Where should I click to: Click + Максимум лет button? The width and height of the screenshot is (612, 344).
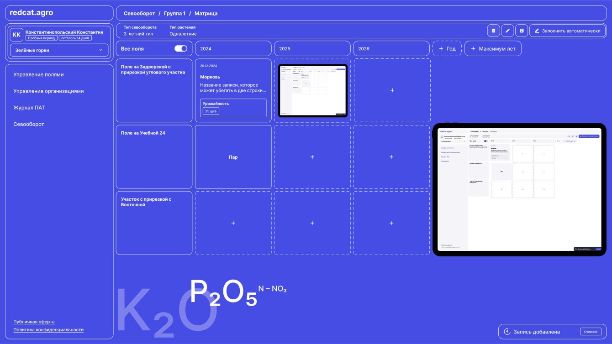(493, 48)
